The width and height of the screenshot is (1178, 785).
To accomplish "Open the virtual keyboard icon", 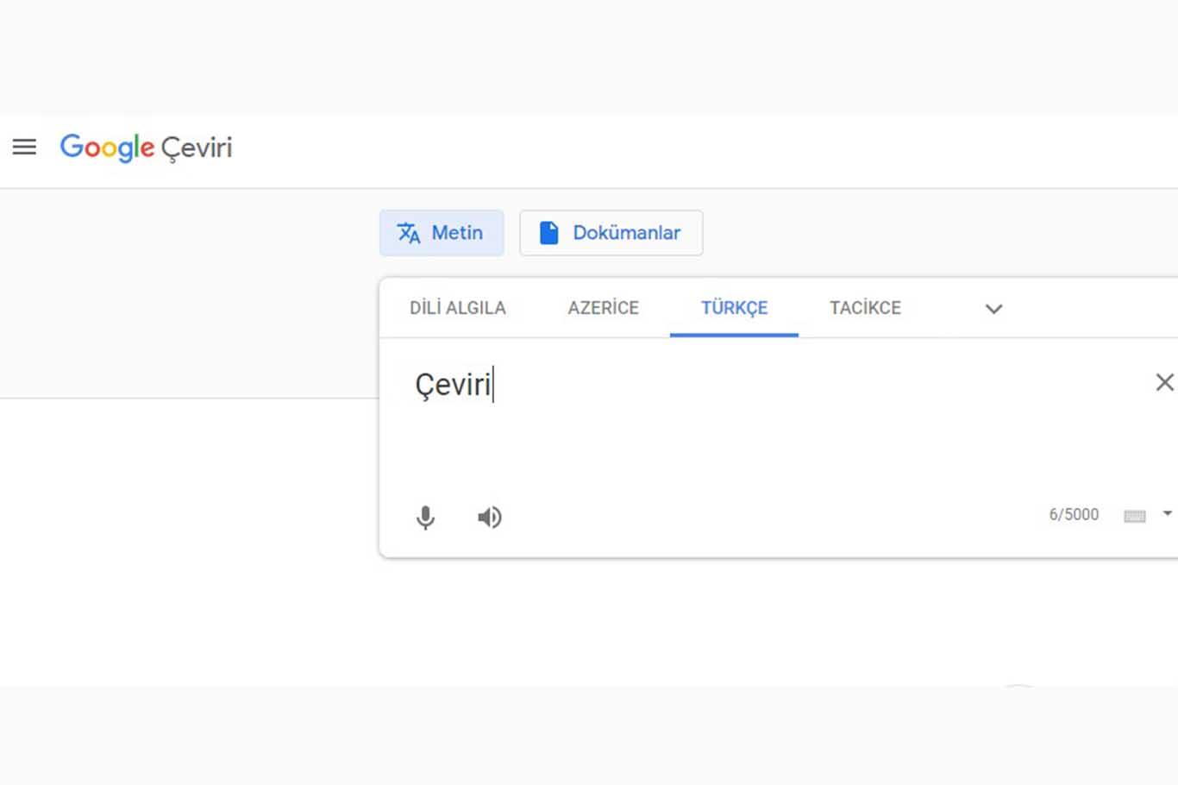I will [x=1134, y=516].
